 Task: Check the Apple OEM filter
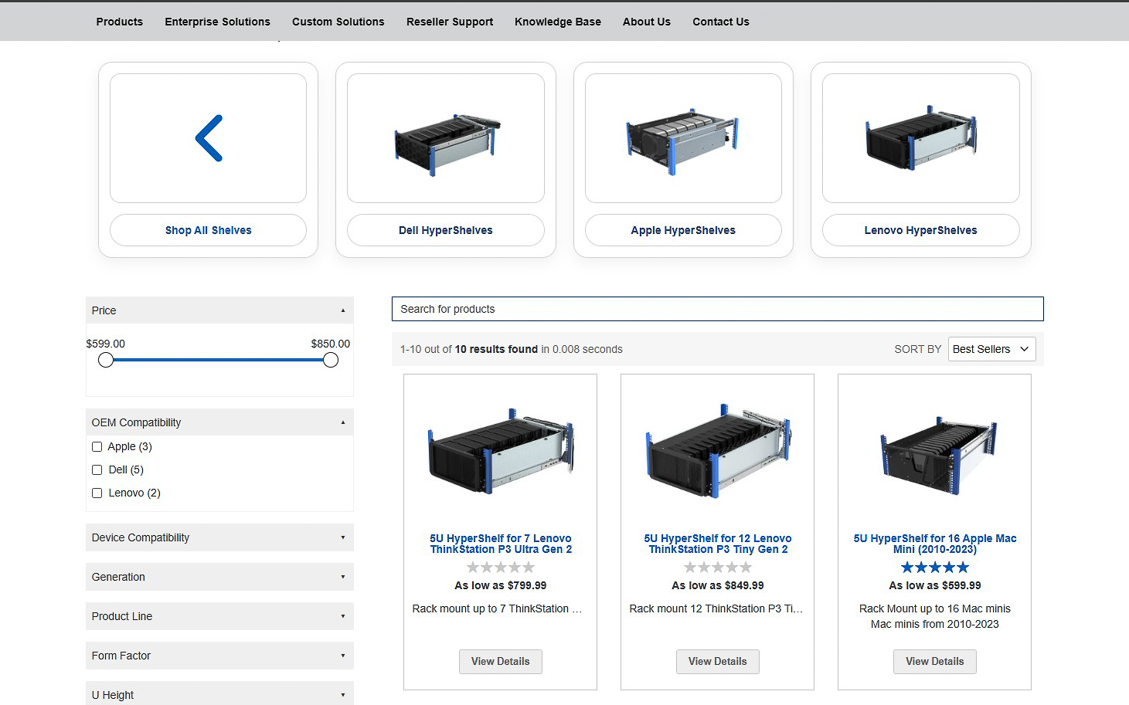tap(97, 446)
